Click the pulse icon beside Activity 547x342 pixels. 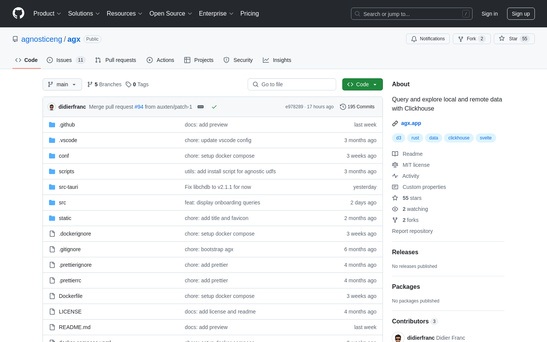[395, 176]
